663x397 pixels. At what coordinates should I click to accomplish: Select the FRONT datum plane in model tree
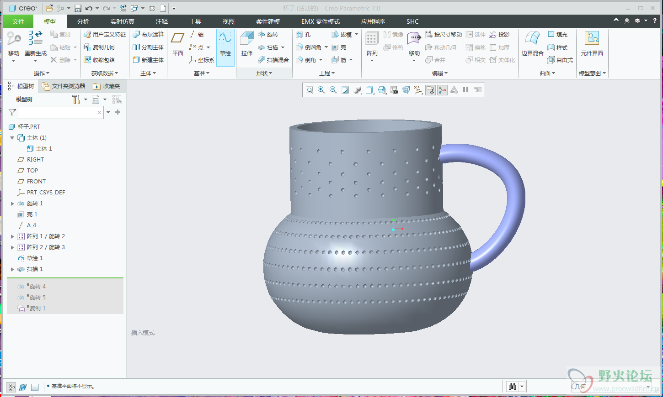36,182
